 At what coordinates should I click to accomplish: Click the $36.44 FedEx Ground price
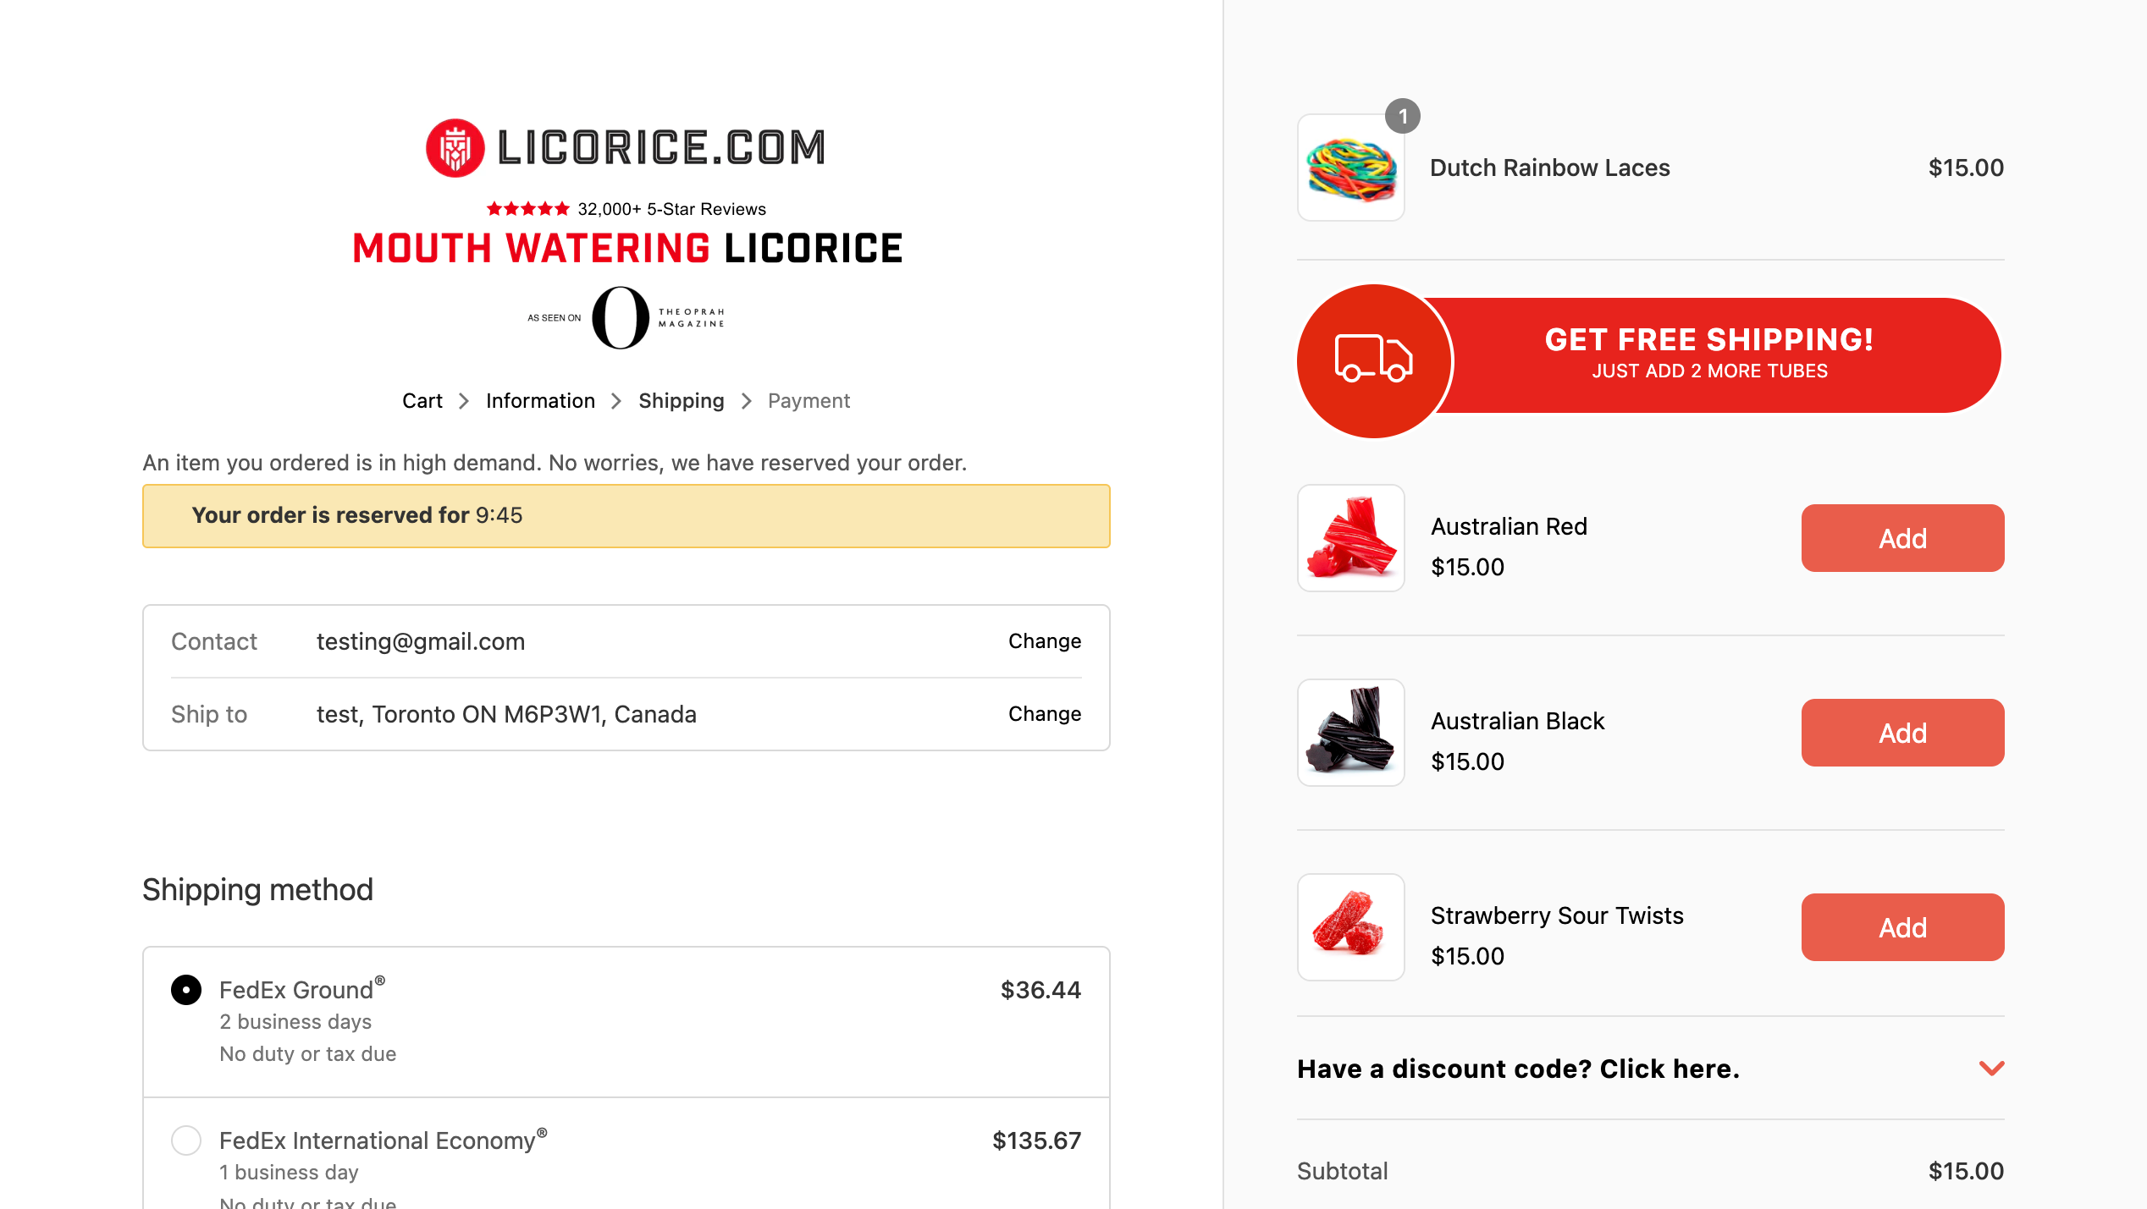[1040, 990]
